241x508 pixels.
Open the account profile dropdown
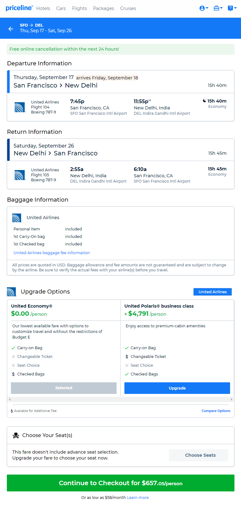[204, 8]
